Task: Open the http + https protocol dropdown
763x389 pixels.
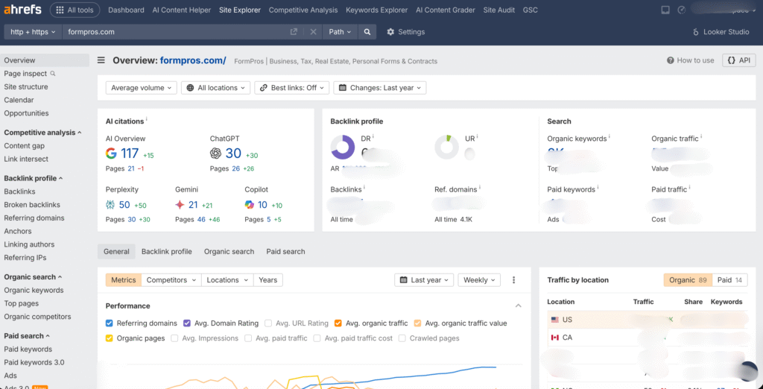Action: point(33,31)
